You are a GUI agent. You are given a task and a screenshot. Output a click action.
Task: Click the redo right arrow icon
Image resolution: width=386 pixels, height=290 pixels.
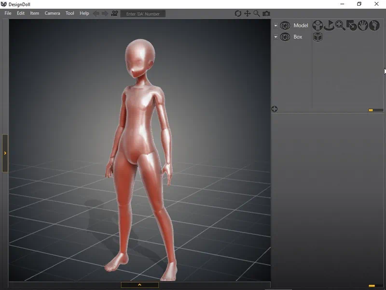pyautogui.click(x=105, y=14)
